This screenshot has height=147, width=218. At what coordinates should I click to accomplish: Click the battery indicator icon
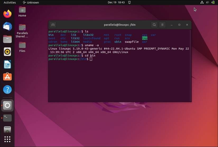213,2
